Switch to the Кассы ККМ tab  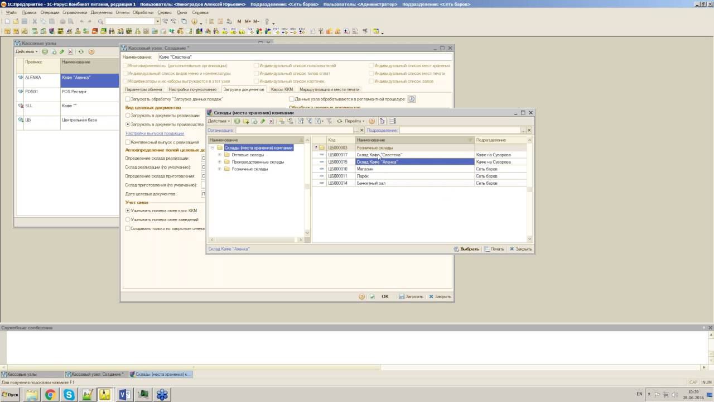pos(281,89)
